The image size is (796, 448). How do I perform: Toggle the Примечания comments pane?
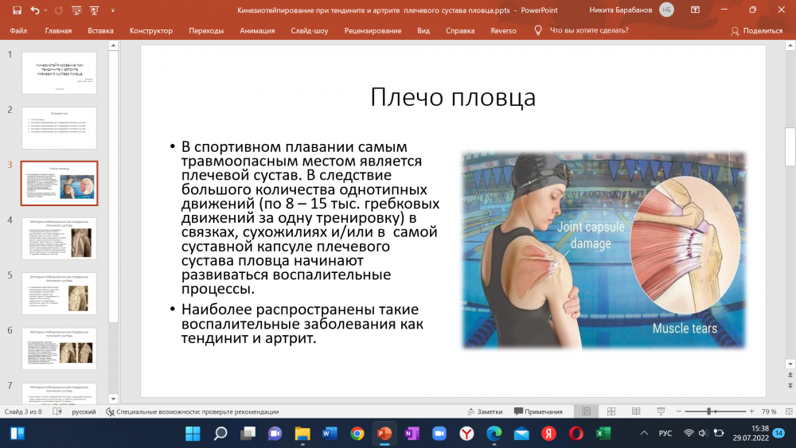click(x=538, y=411)
